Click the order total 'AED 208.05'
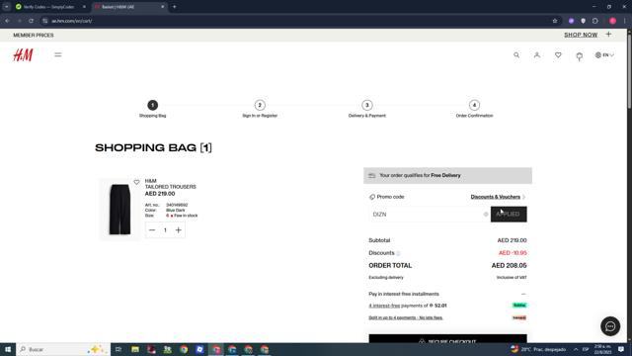632x356 pixels. [510, 266]
